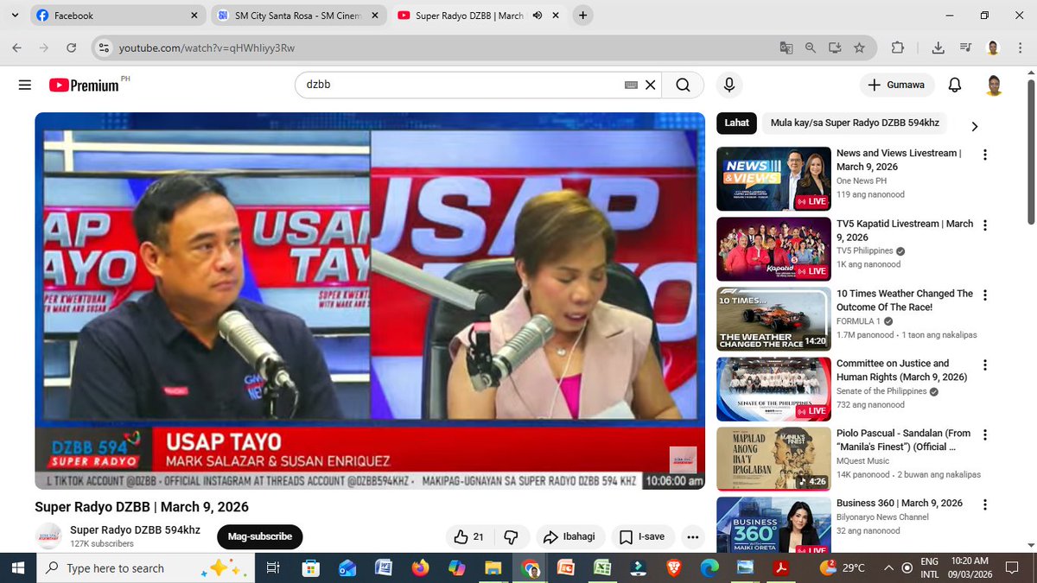The width and height of the screenshot is (1037, 583).
Task: Open the YouTube hamburger guide menu
Action: pos(24,85)
